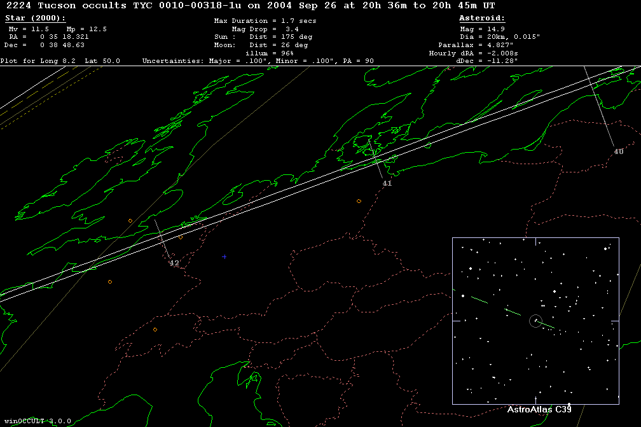Click the orange marker just right of the 42 tick line
Image resolution: width=641 pixels, height=427 pixels.
pyautogui.click(x=181, y=237)
